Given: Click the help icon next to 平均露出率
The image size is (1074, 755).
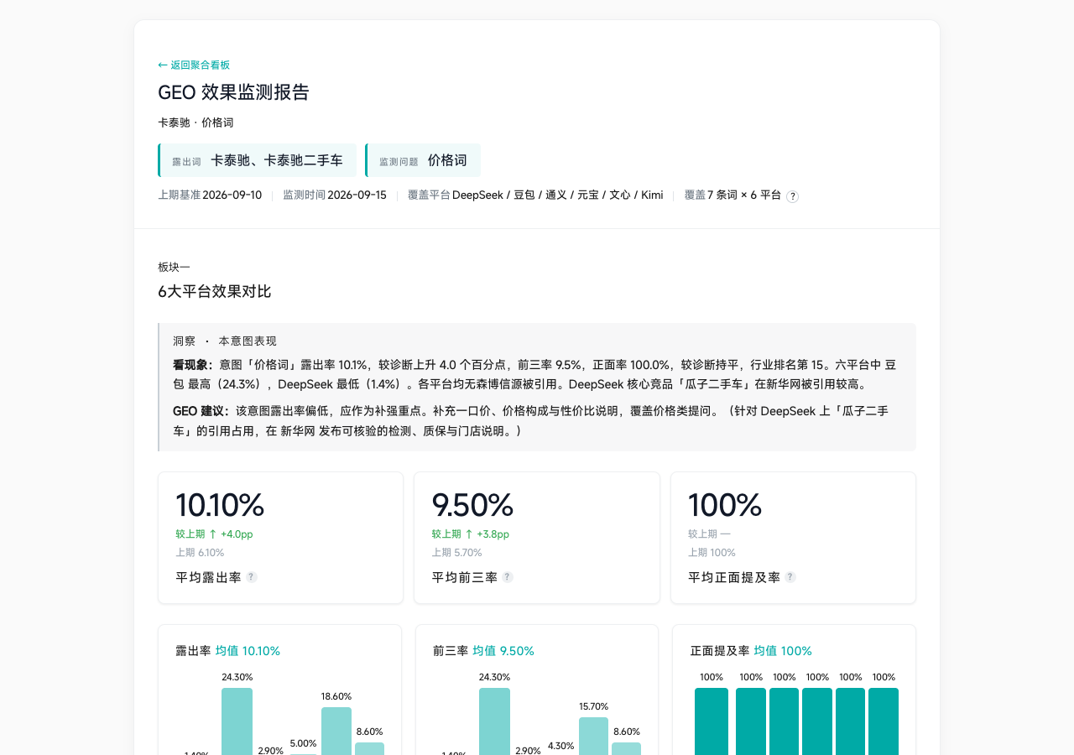Looking at the screenshot, I should [252, 577].
